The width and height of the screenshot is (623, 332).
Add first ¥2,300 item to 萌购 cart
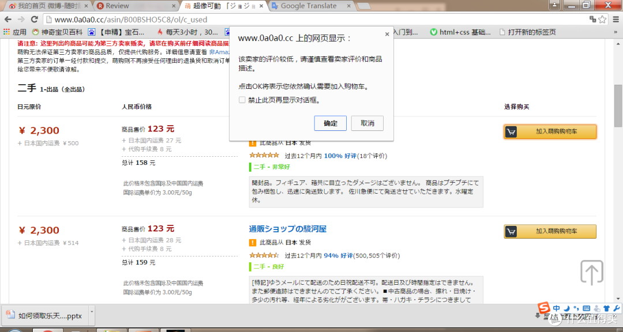pos(550,131)
